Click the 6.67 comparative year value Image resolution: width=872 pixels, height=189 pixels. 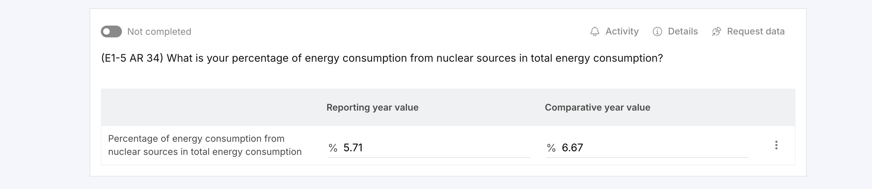pos(572,148)
